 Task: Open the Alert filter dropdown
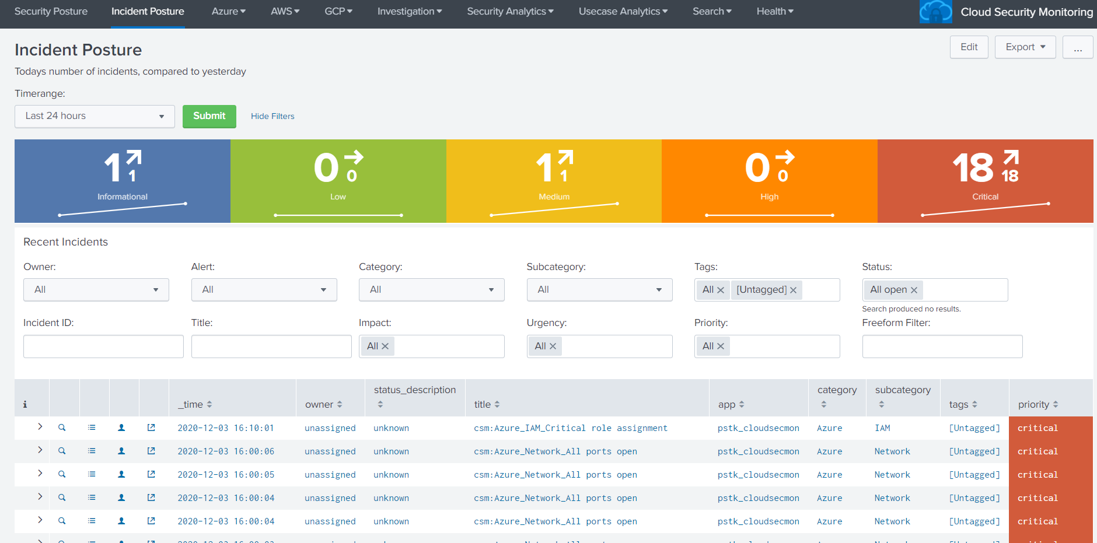coord(264,290)
